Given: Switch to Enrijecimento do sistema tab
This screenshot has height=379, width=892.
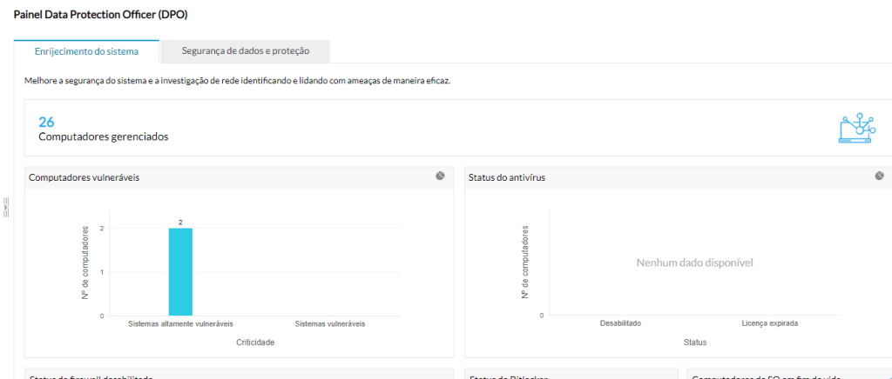Looking at the screenshot, I should point(86,51).
